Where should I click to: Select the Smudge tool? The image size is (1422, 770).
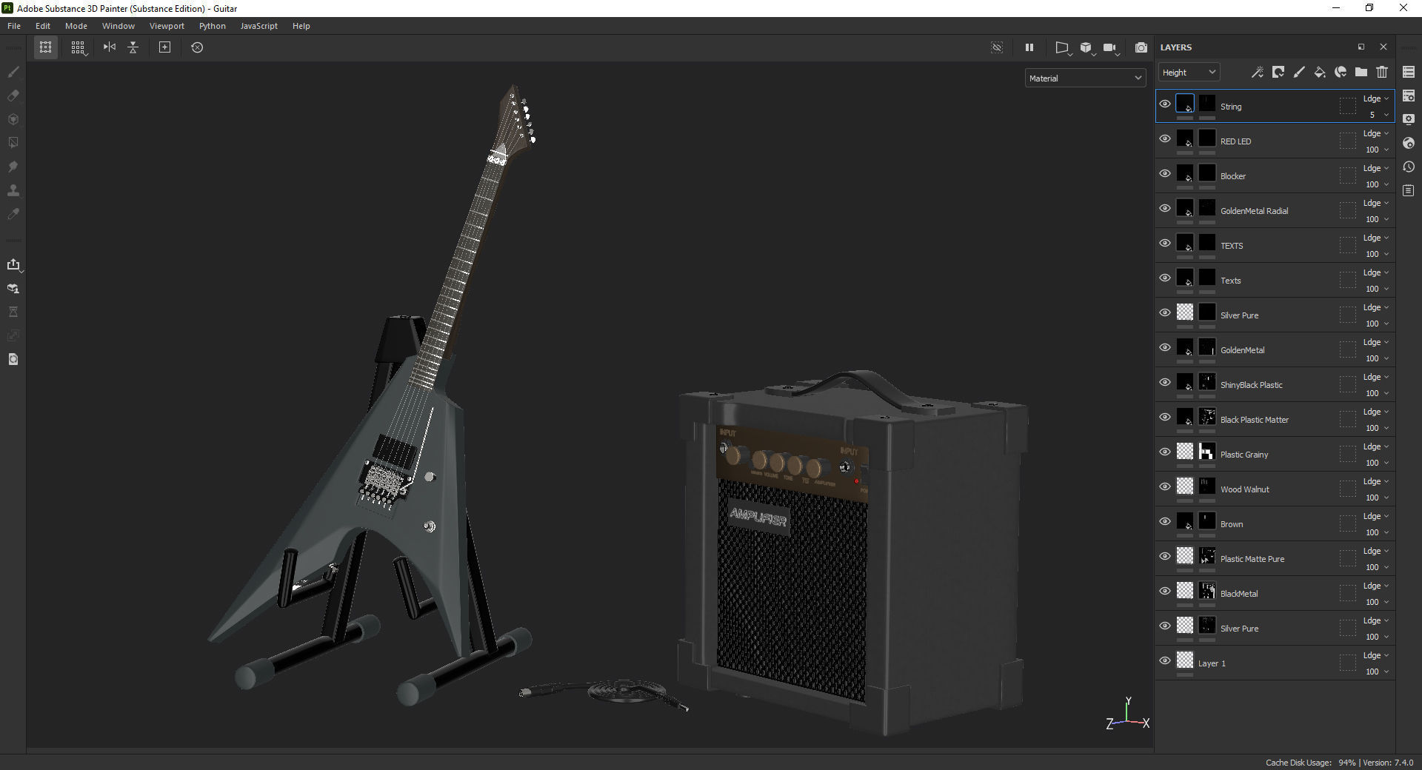13,167
